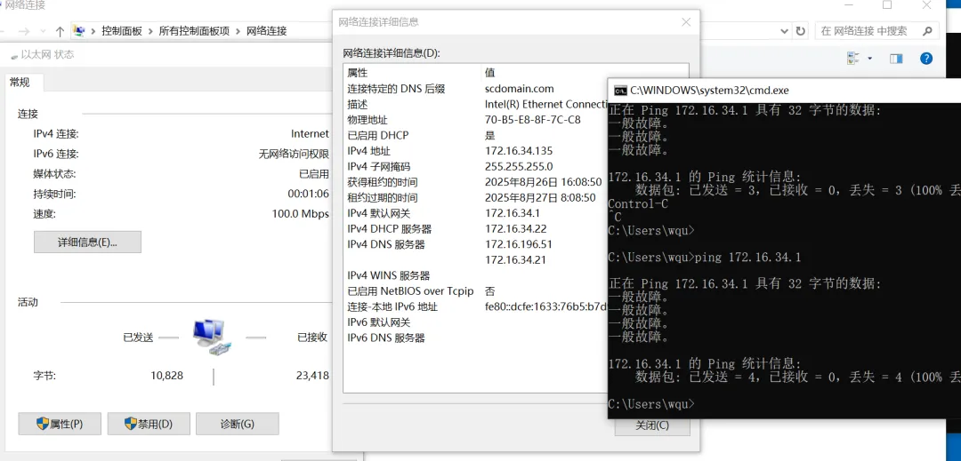Select the IPv4 DHCP 服务器 row

click(475, 229)
